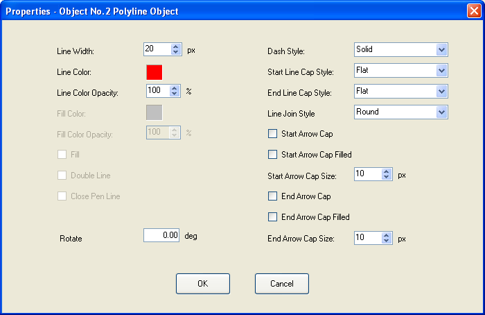Expand the Line Join Style dropdown
The height and width of the screenshot is (315, 485).
(x=441, y=112)
